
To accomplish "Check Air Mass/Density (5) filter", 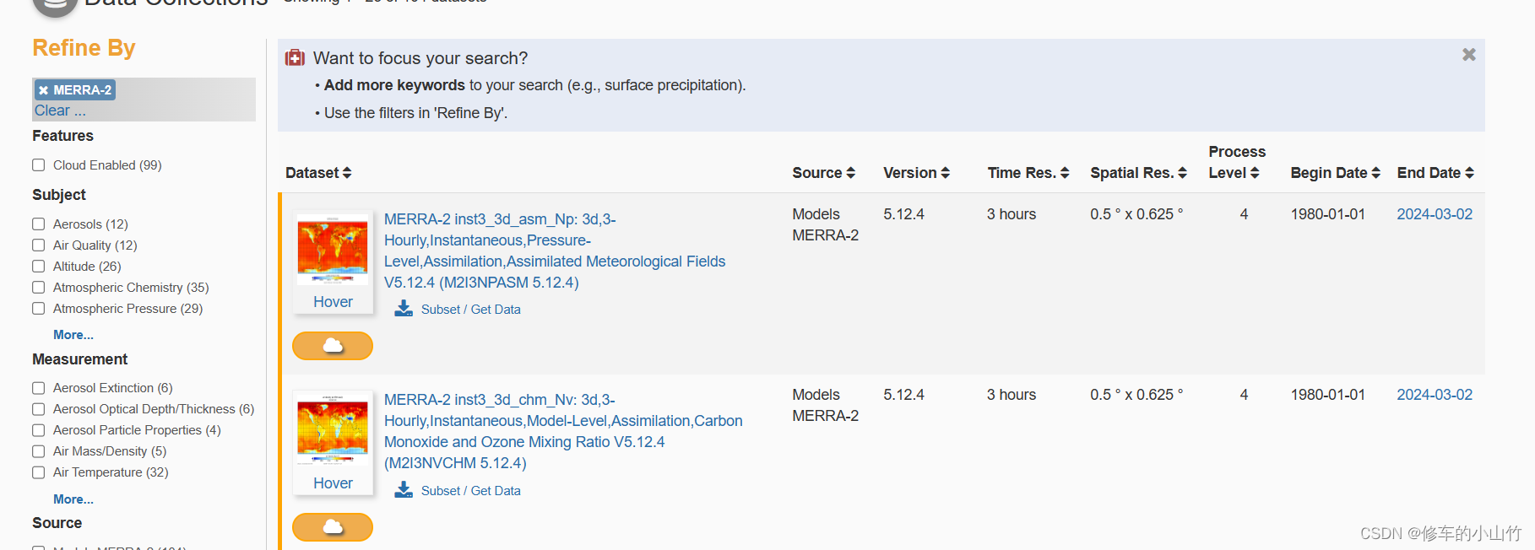I will pos(38,451).
